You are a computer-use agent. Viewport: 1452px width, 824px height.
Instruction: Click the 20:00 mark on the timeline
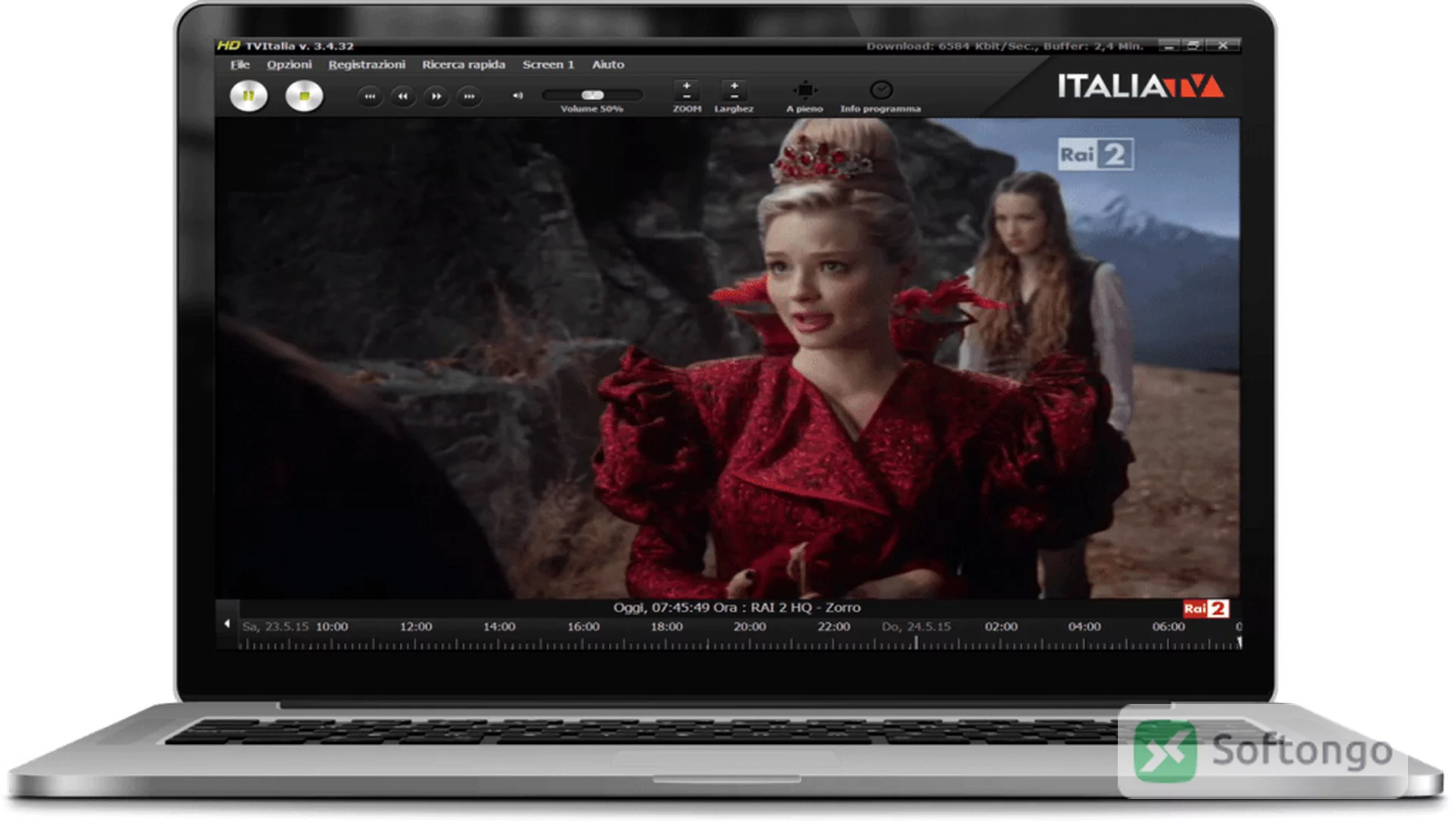[749, 627]
